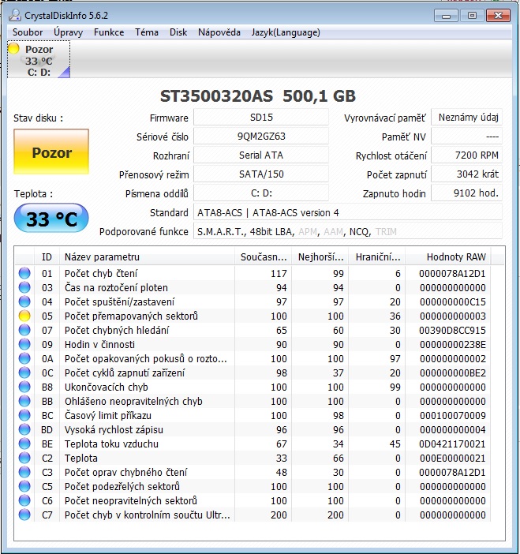Maximize the CrystalDiskInfo window
The width and height of the screenshot is (520, 554).
pyautogui.click(x=472, y=16)
